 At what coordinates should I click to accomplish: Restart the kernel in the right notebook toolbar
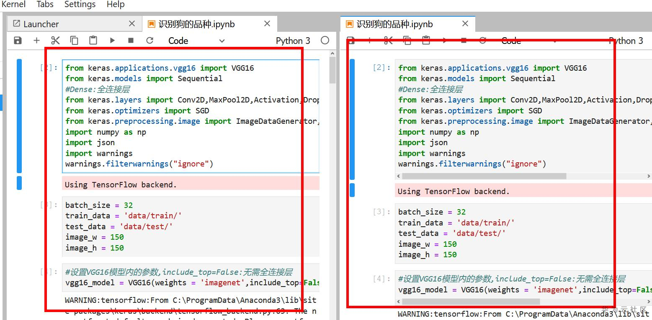[482, 41]
